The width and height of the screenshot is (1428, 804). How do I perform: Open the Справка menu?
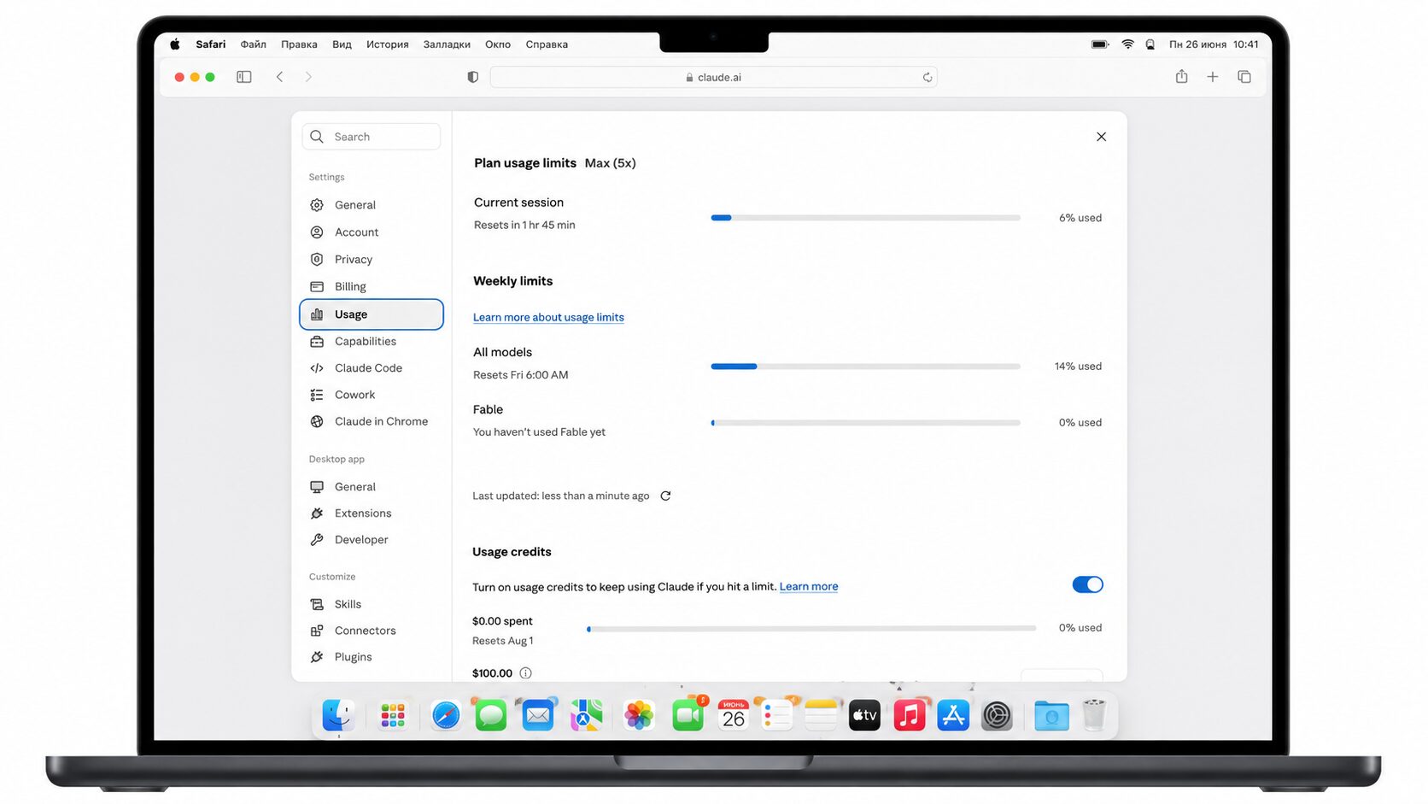[547, 44]
